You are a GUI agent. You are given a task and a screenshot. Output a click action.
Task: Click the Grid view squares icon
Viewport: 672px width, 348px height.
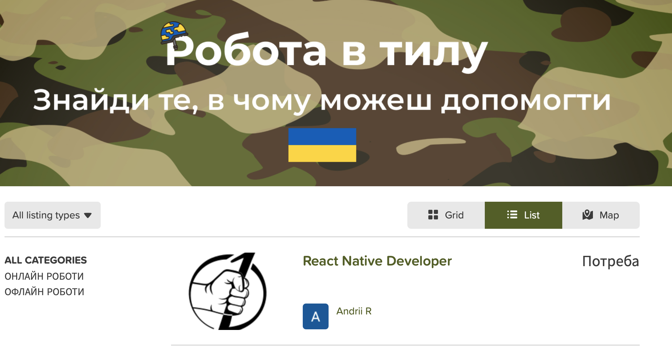coord(433,215)
